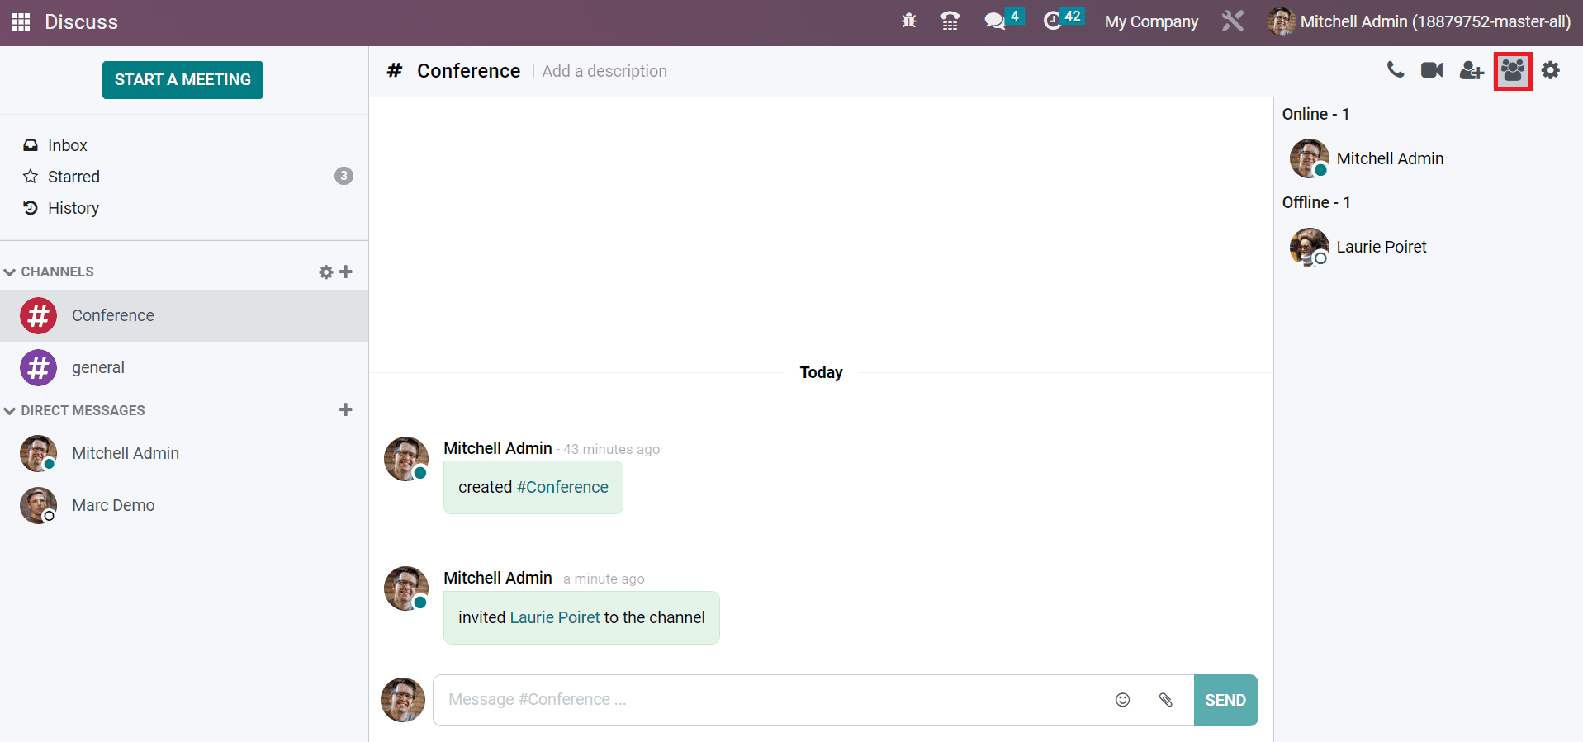Start a voice call with phone icon
This screenshot has width=1583, height=742.
tap(1396, 70)
